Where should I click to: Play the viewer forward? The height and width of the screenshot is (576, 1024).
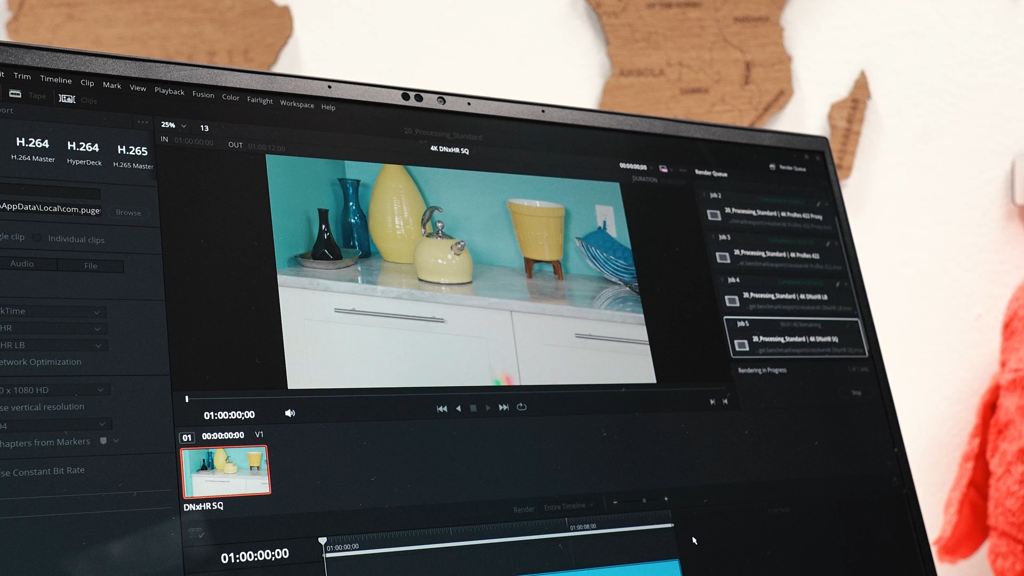point(488,408)
